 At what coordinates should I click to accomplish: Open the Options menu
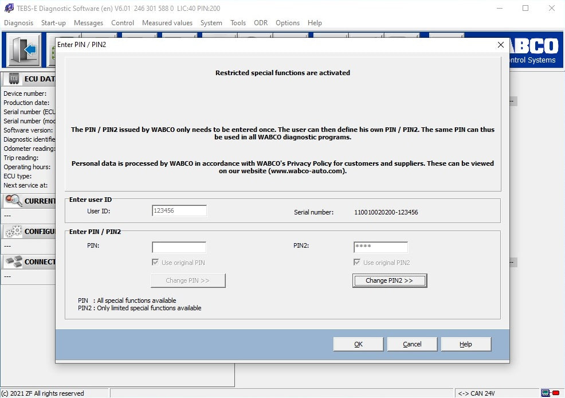(288, 23)
